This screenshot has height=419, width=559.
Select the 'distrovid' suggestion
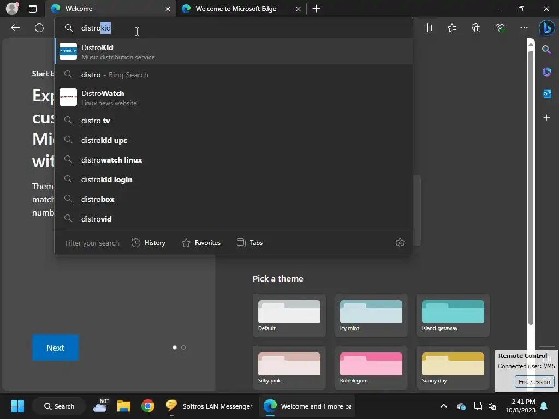click(234, 219)
